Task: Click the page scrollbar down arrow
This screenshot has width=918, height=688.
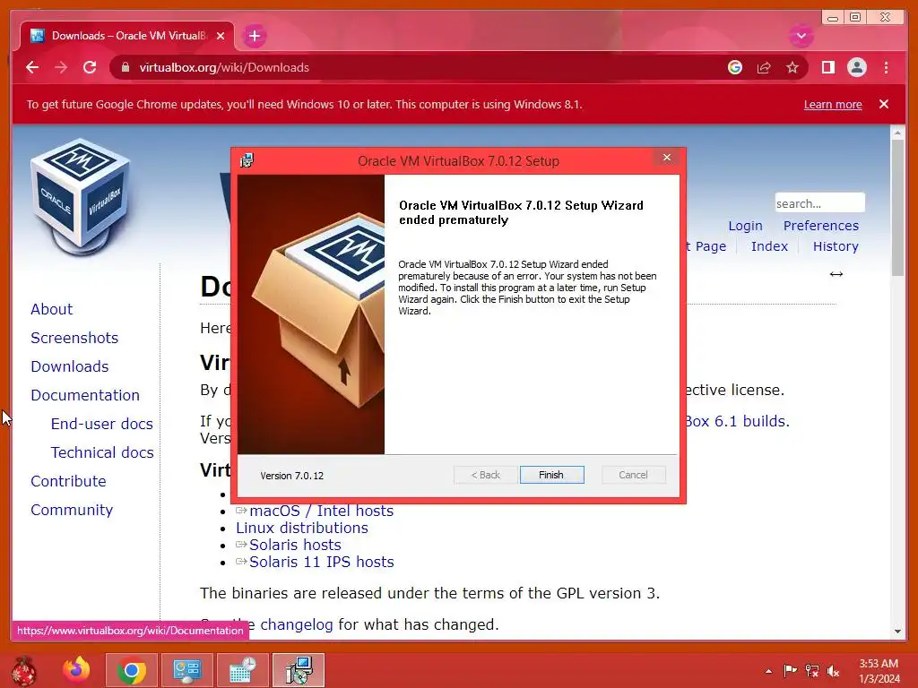Action: pyautogui.click(x=897, y=632)
